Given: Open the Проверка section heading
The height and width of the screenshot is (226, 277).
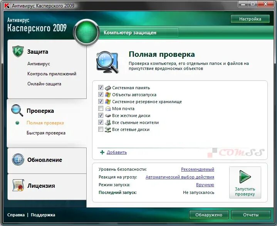Looking at the screenshot, I should (x=40, y=111).
